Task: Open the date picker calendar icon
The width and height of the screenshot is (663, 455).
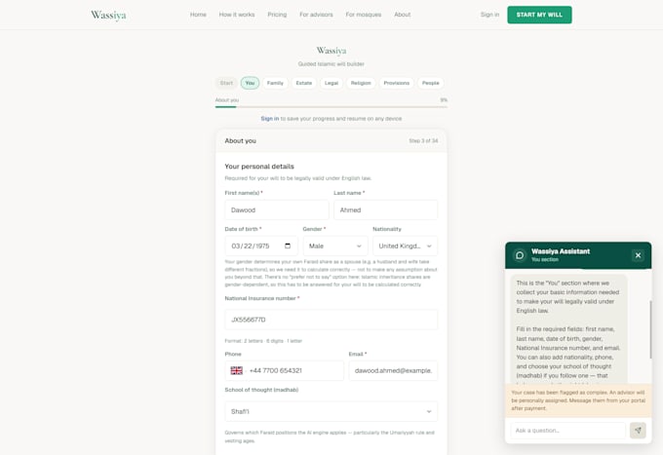Action: pos(288,246)
